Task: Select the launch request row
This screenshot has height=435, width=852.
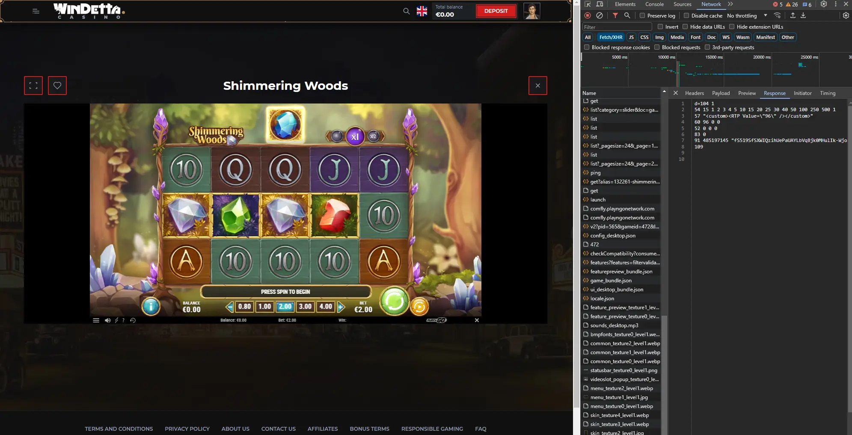Action: 621,200
